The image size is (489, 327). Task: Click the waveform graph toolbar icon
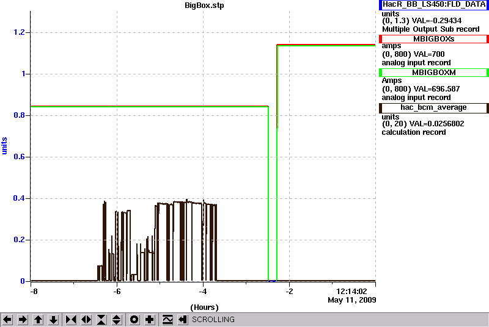(167, 320)
